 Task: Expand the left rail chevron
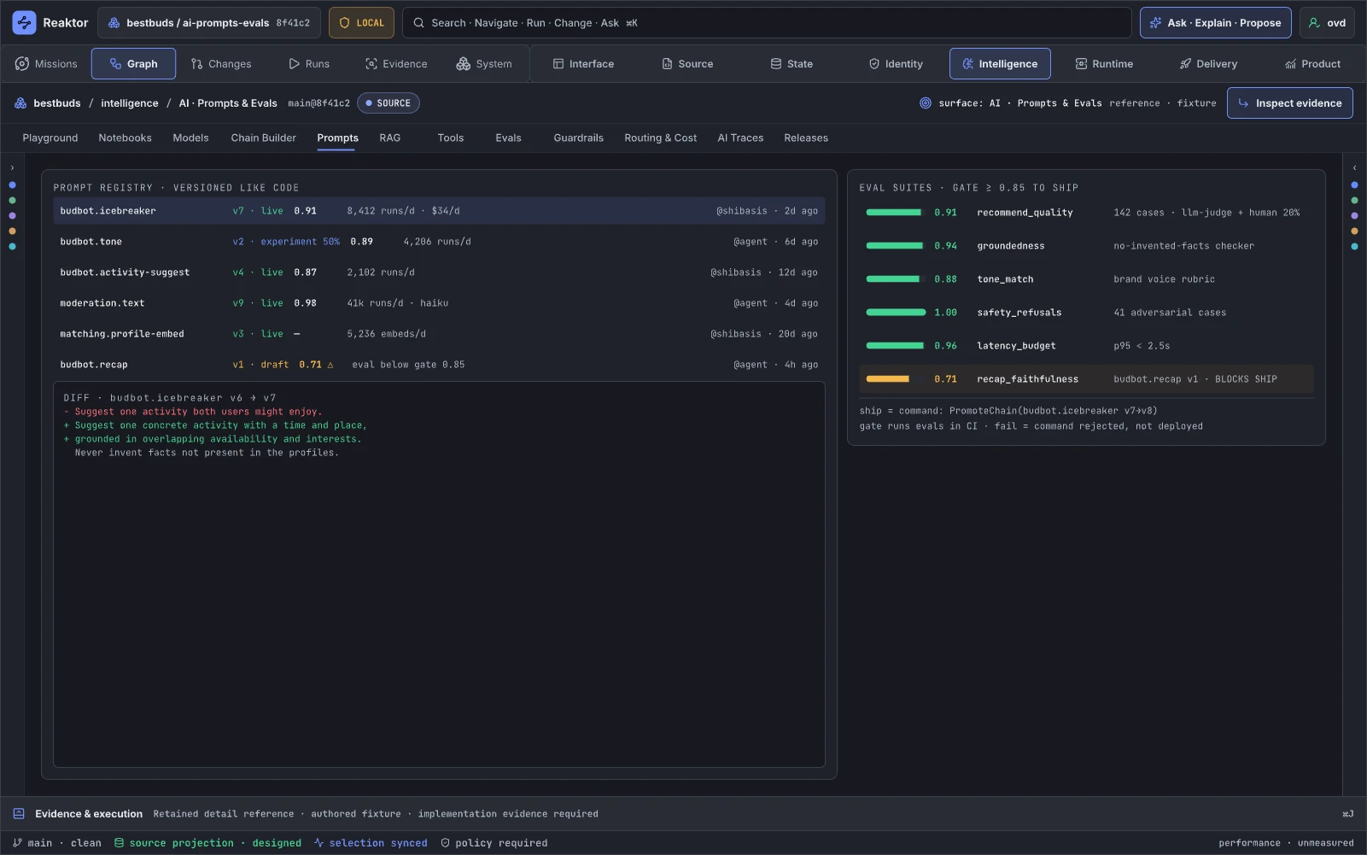tap(12, 168)
